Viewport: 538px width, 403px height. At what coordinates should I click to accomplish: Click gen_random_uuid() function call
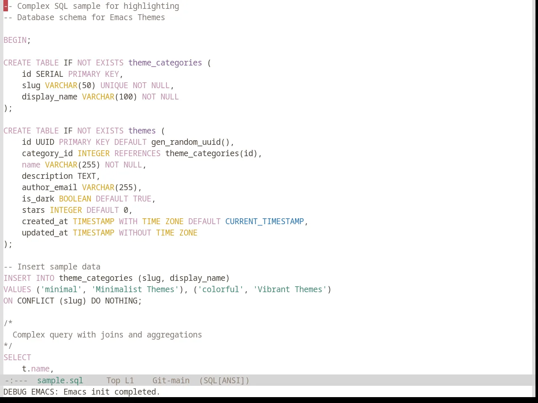point(190,142)
